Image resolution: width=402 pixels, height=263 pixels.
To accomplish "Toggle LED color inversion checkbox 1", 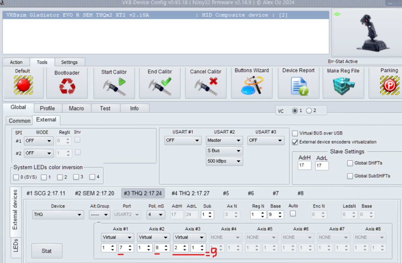I will point(44,177).
